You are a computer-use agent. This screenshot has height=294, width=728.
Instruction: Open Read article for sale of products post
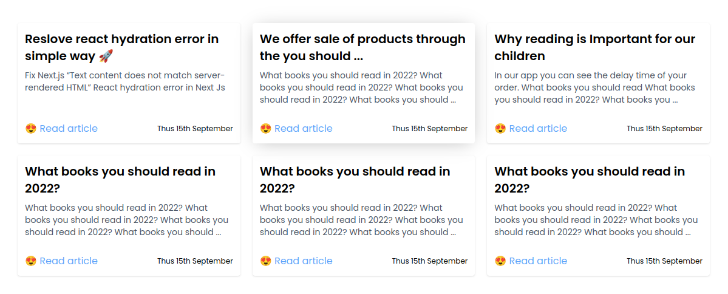(x=303, y=128)
